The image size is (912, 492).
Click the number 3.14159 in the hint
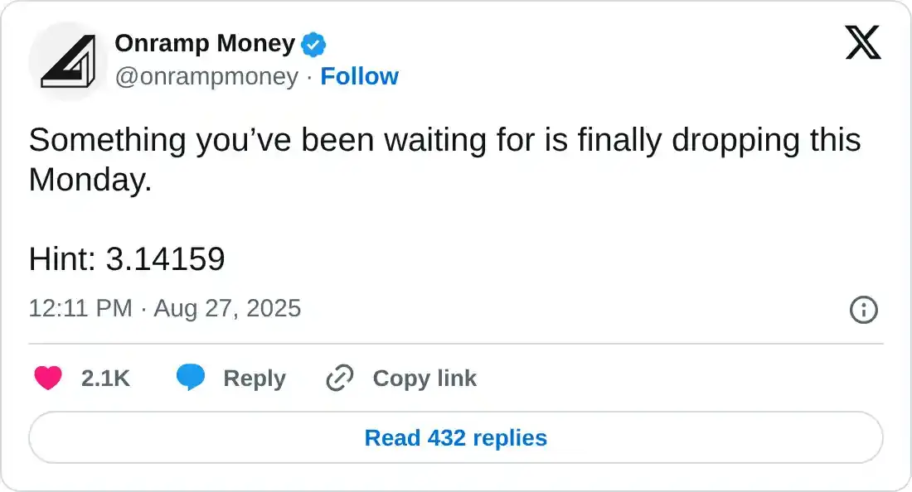click(165, 260)
